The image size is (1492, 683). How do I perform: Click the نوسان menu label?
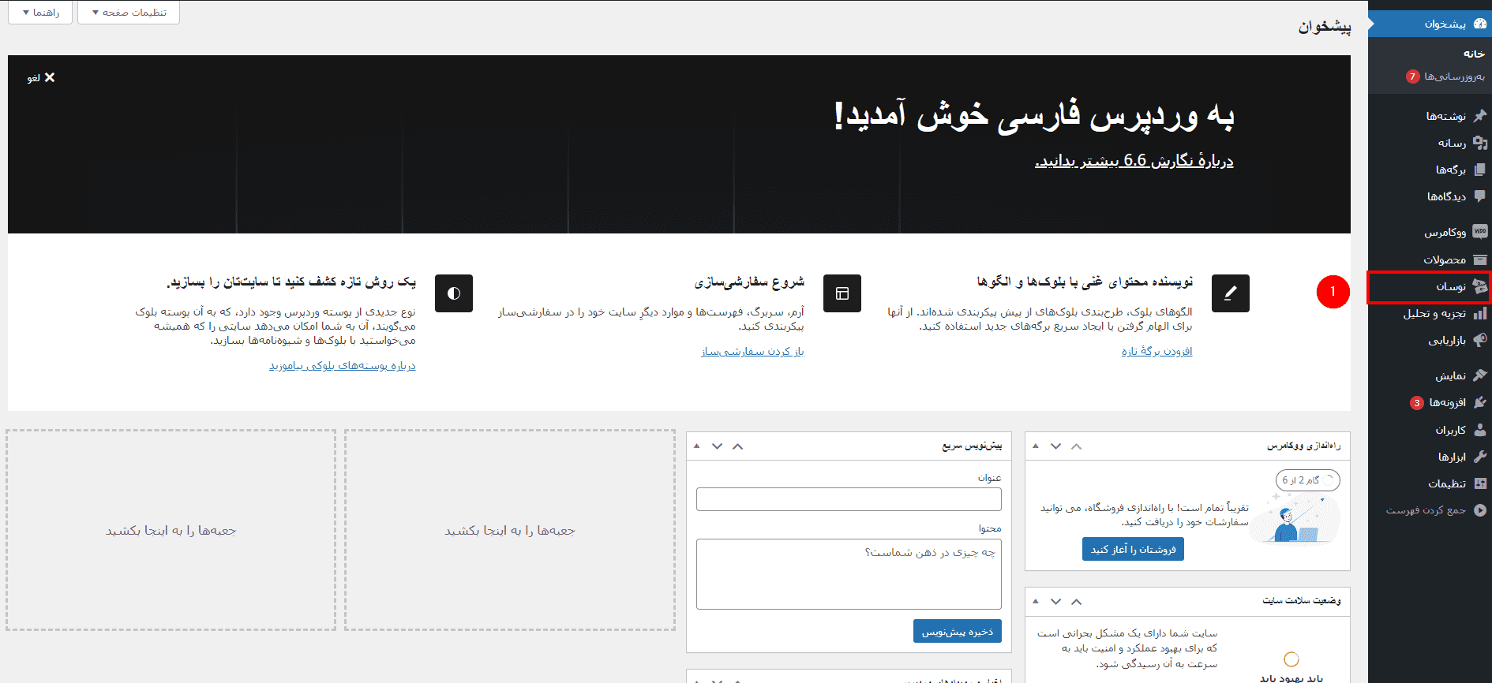click(x=1451, y=286)
